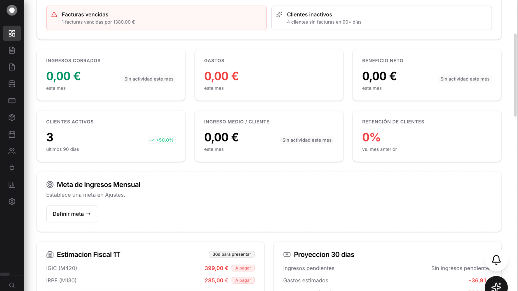Image resolution: width=518 pixels, height=291 pixels.
Task: Open the database stack icon in sidebar
Action: coord(12,84)
